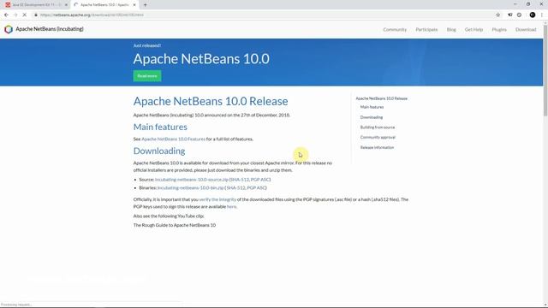Viewport: 548px width, 308px height.
Task: Click the 'here' PGP keys link
Action: 231,207
